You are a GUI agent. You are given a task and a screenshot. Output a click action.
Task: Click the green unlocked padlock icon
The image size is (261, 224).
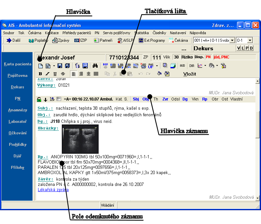pyautogui.click(x=39, y=99)
